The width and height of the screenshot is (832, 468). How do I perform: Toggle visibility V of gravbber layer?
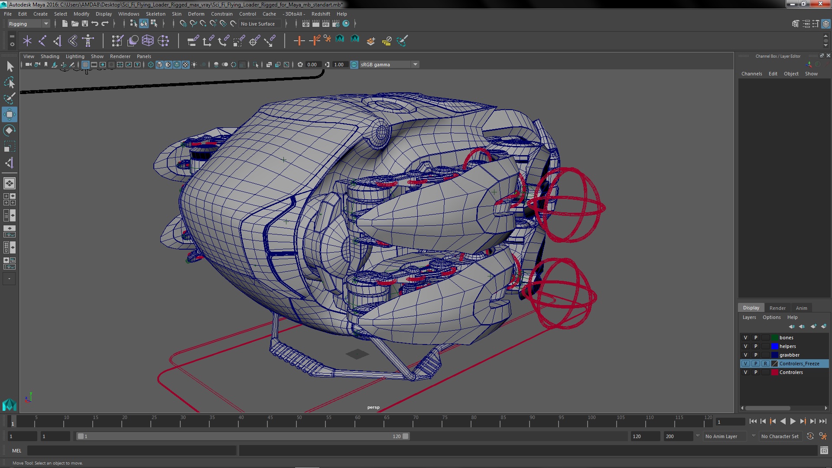pyautogui.click(x=746, y=355)
